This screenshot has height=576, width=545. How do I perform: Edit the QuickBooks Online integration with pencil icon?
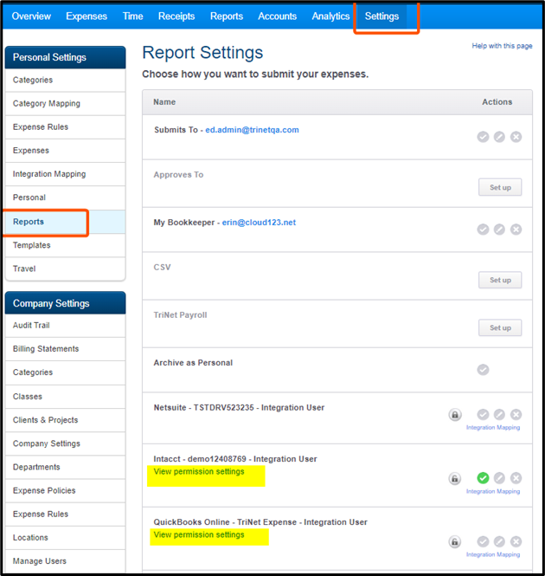[499, 541]
